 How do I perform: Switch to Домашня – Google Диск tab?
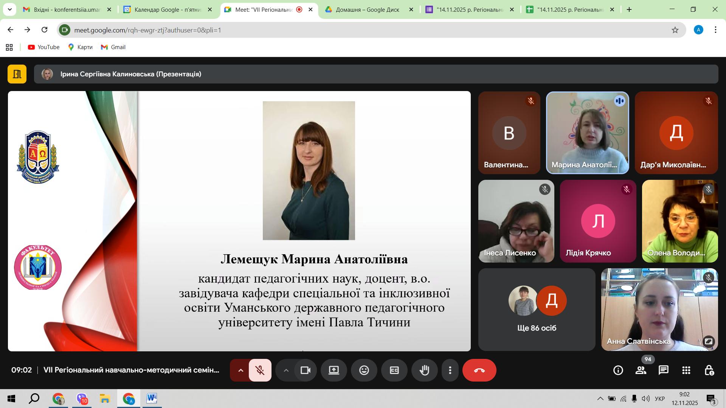click(368, 9)
